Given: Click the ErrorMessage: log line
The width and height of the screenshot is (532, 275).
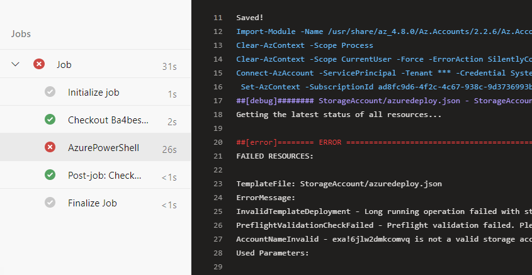Looking at the screenshot, I should 266,198.
